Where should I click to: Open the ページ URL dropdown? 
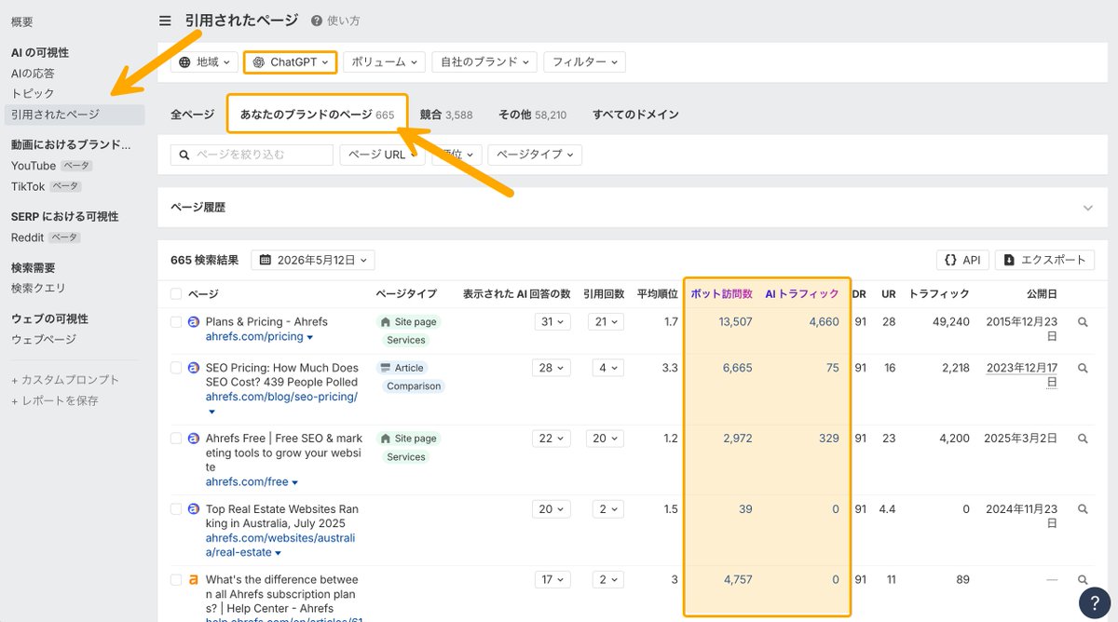pos(382,155)
